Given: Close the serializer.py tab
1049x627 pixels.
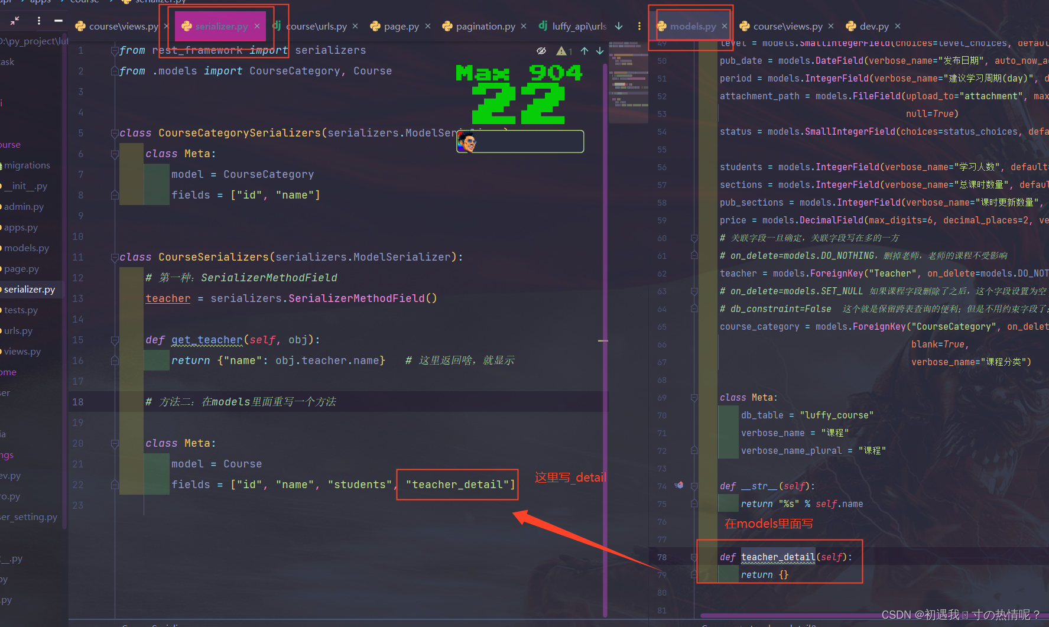Looking at the screenshot, I should (x=257, y=26).
